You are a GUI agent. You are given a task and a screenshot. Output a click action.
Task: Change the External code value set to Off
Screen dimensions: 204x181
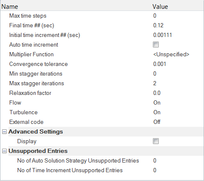coord(178,122)
